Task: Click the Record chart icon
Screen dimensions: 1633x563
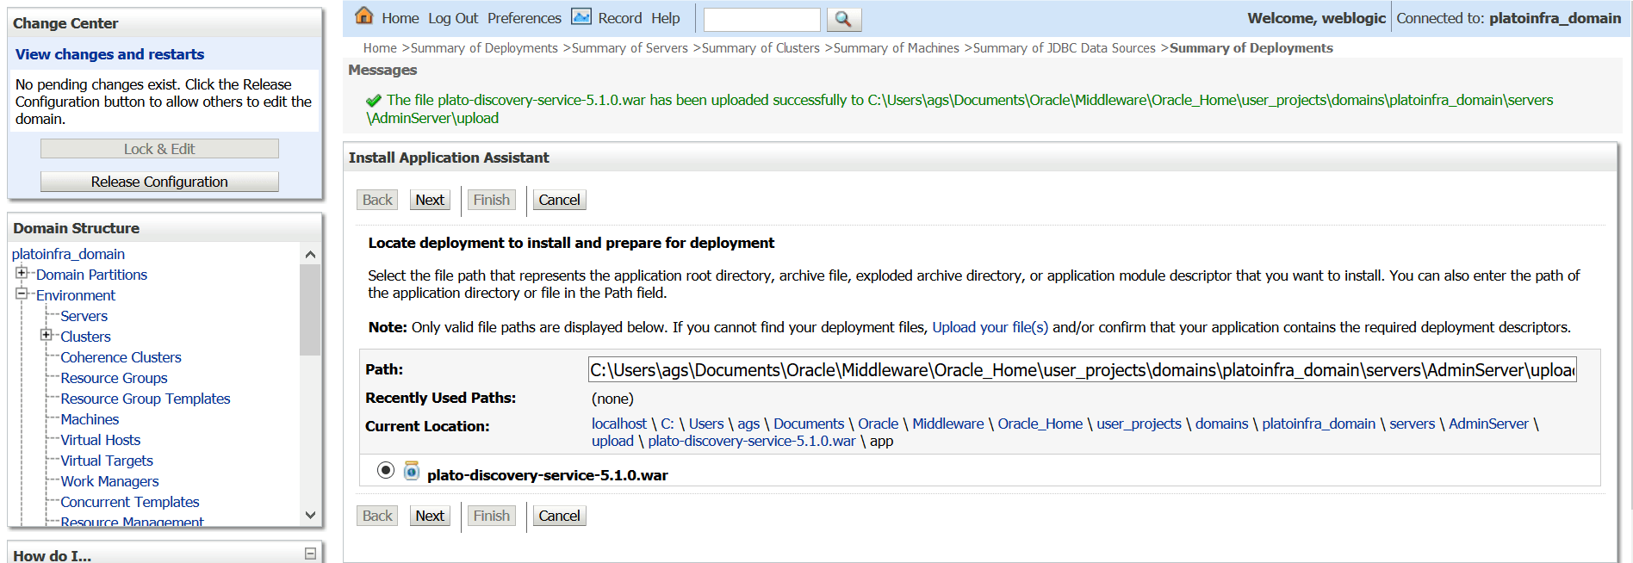Action: (x=581, y=17)
